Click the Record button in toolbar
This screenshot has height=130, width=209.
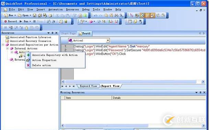click(x=10, y=21)
